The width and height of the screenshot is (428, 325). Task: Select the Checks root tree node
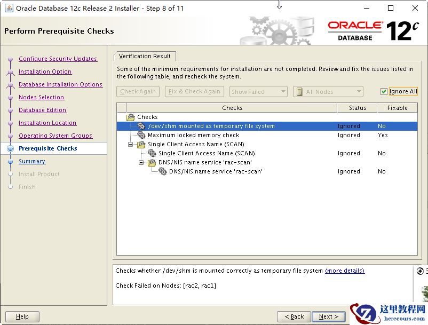[x=147, y=117]
